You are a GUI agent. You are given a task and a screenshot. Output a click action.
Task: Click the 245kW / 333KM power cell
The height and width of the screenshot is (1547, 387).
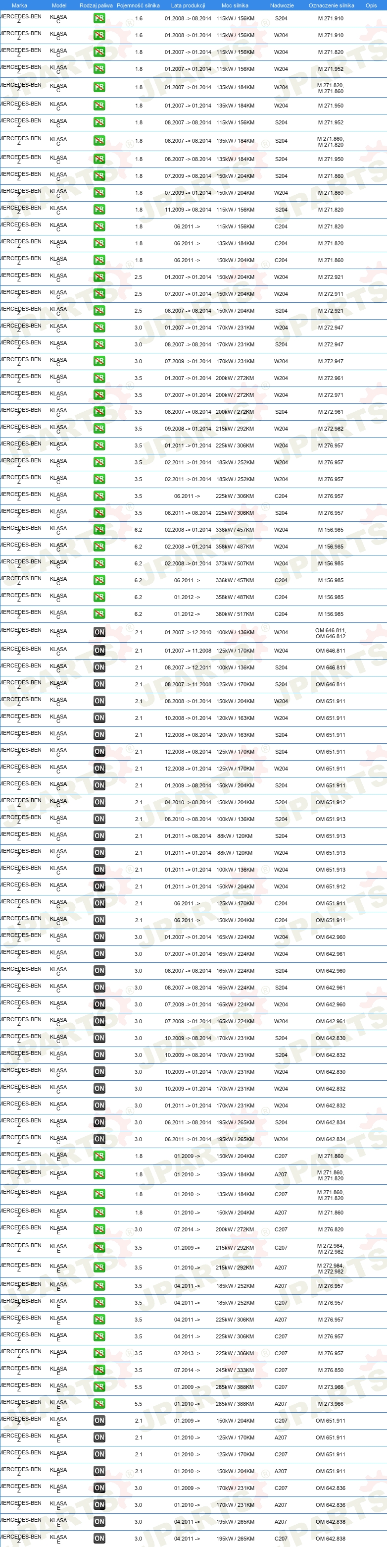pos(235,1370)
